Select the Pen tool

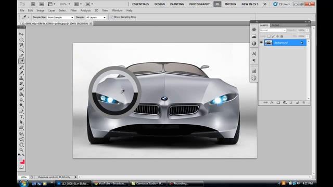pyautogui.click(x=21, y=111)
